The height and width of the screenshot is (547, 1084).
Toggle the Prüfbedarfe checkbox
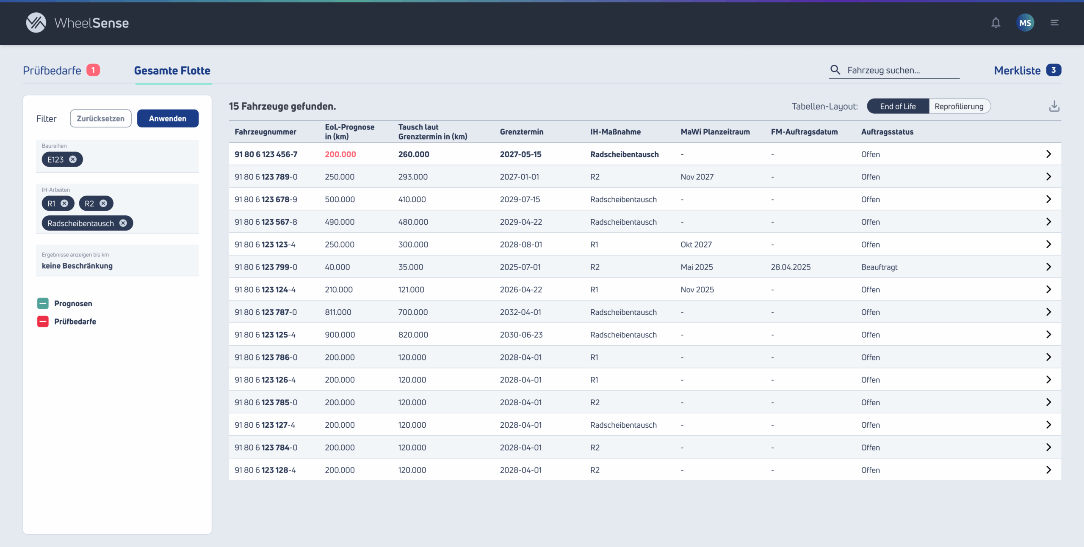click(43, 322)
